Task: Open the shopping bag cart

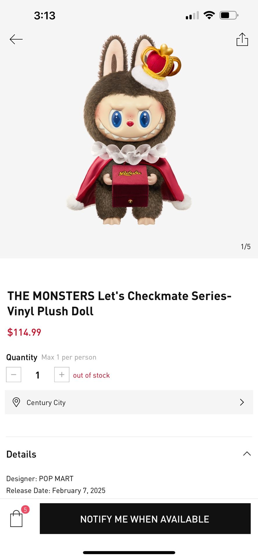Action: (x=16, y=519)
